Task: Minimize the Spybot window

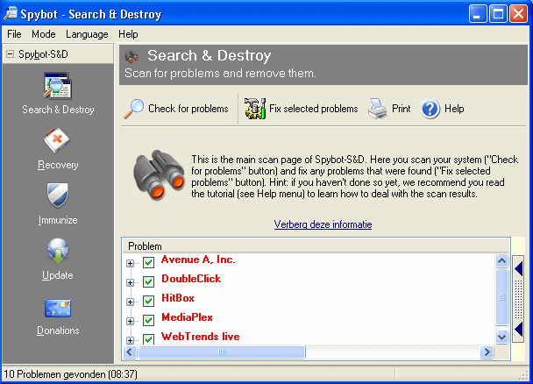Action: coord(478,14)
